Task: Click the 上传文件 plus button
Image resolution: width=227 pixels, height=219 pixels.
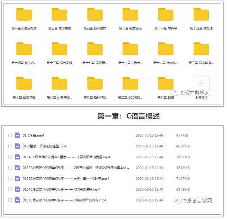Action: pyautogui.click(x=201, y=84)
